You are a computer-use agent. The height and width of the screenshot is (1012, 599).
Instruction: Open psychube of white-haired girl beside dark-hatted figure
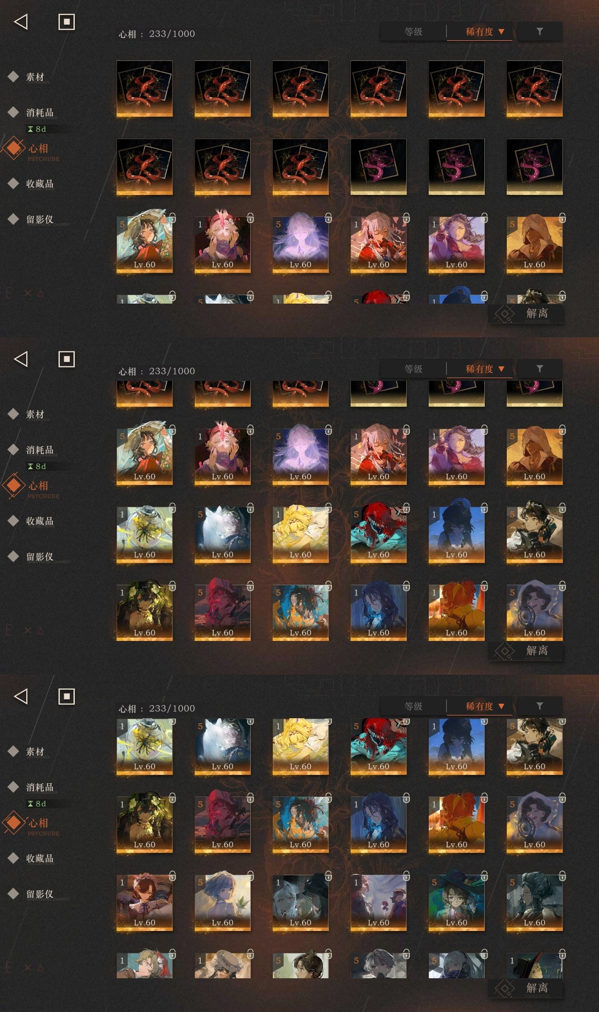tap(300, 902)
